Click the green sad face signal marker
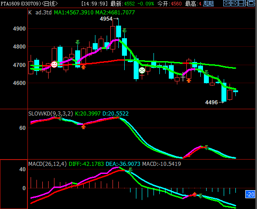Viewport: 257px width, 209px height. coord(142,71)
